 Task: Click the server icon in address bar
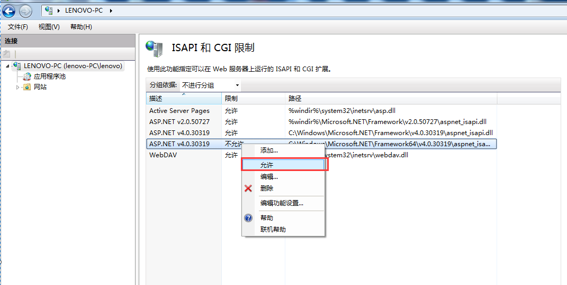click(49, 11)
